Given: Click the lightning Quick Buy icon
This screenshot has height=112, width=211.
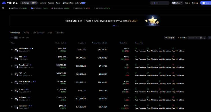Looking at the screenshot, I should [179, 38].
